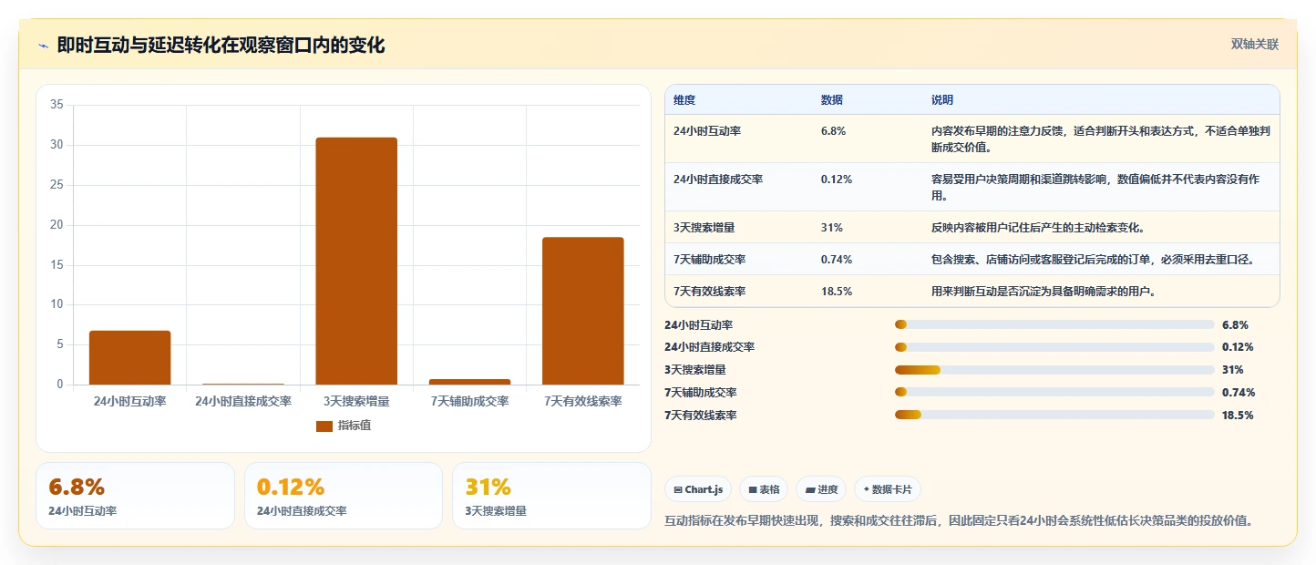This screenshot has width=1316, height=565.
Task: Select the 数据卡片 chip
Action: click(888, 489)
